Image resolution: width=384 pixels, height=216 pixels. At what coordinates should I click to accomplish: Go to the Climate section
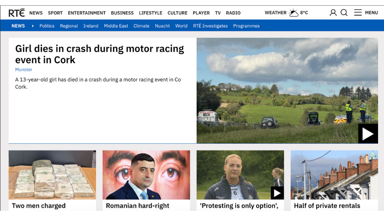point(141,26)
